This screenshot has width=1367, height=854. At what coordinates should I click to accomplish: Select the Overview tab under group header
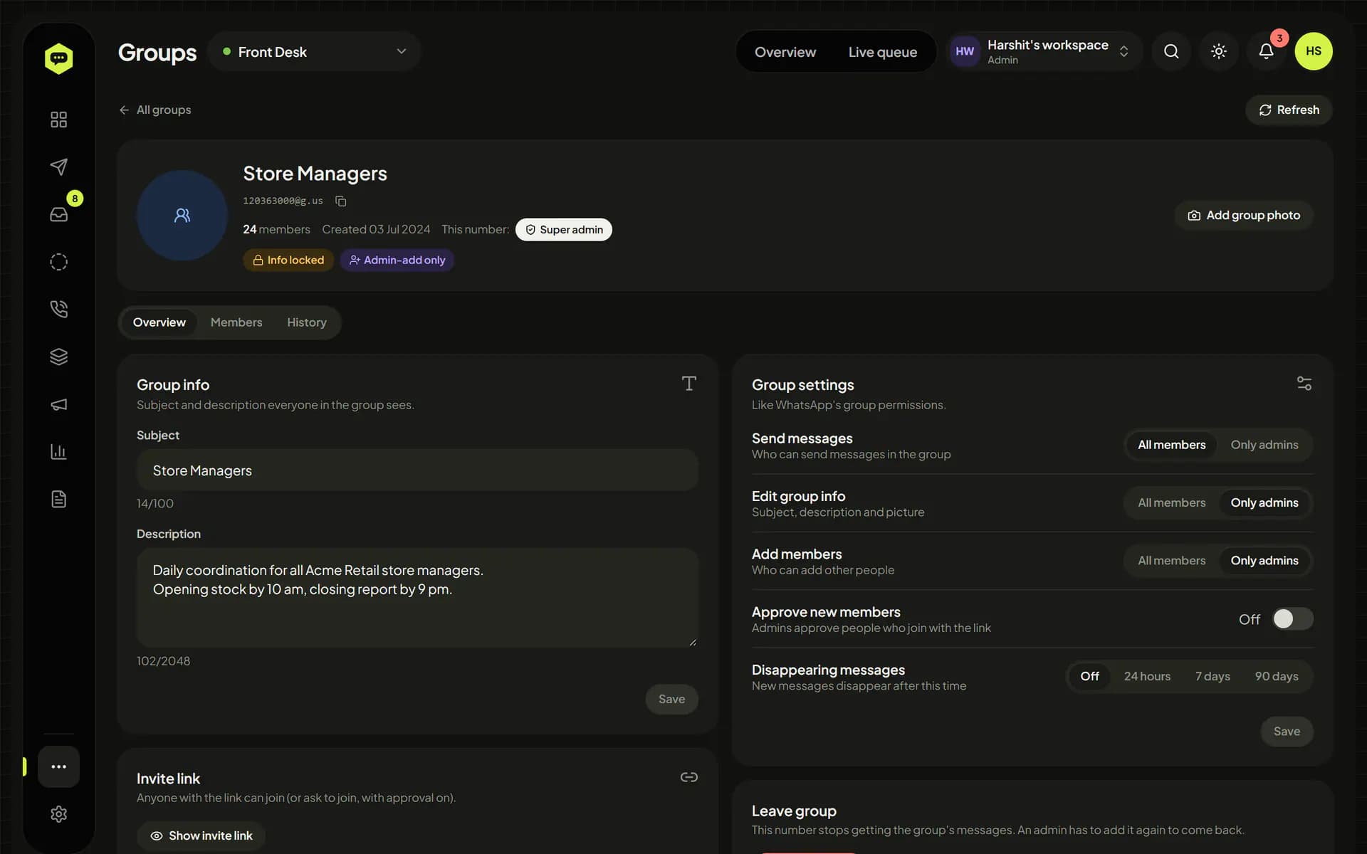pyautogui.click(x=159, y=322)
